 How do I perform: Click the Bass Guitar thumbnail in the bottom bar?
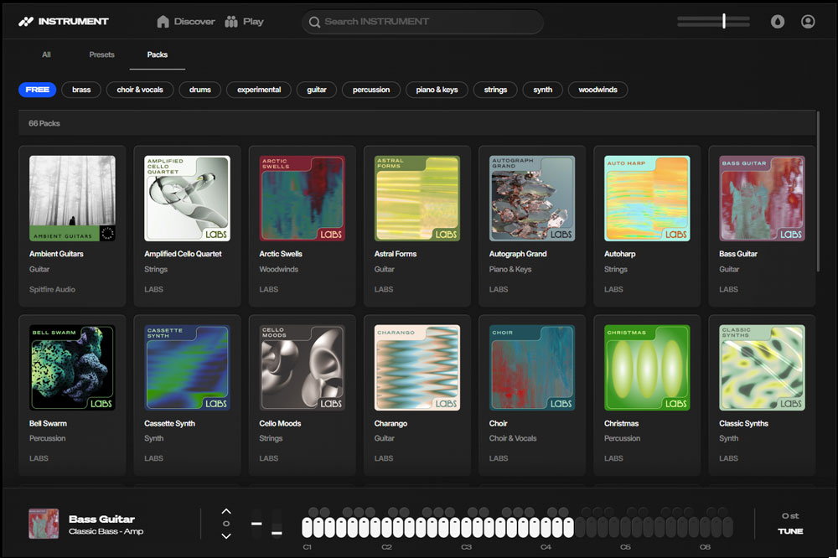coord(44,524)
